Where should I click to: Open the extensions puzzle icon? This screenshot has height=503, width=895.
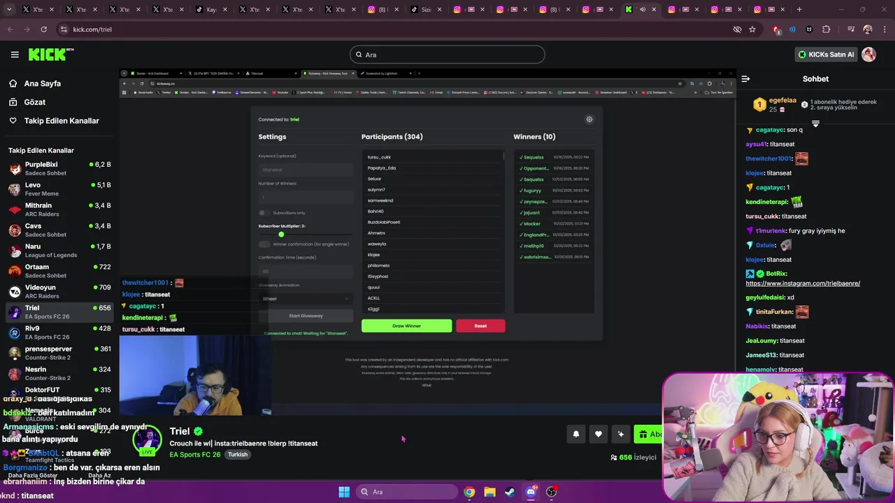826,29
